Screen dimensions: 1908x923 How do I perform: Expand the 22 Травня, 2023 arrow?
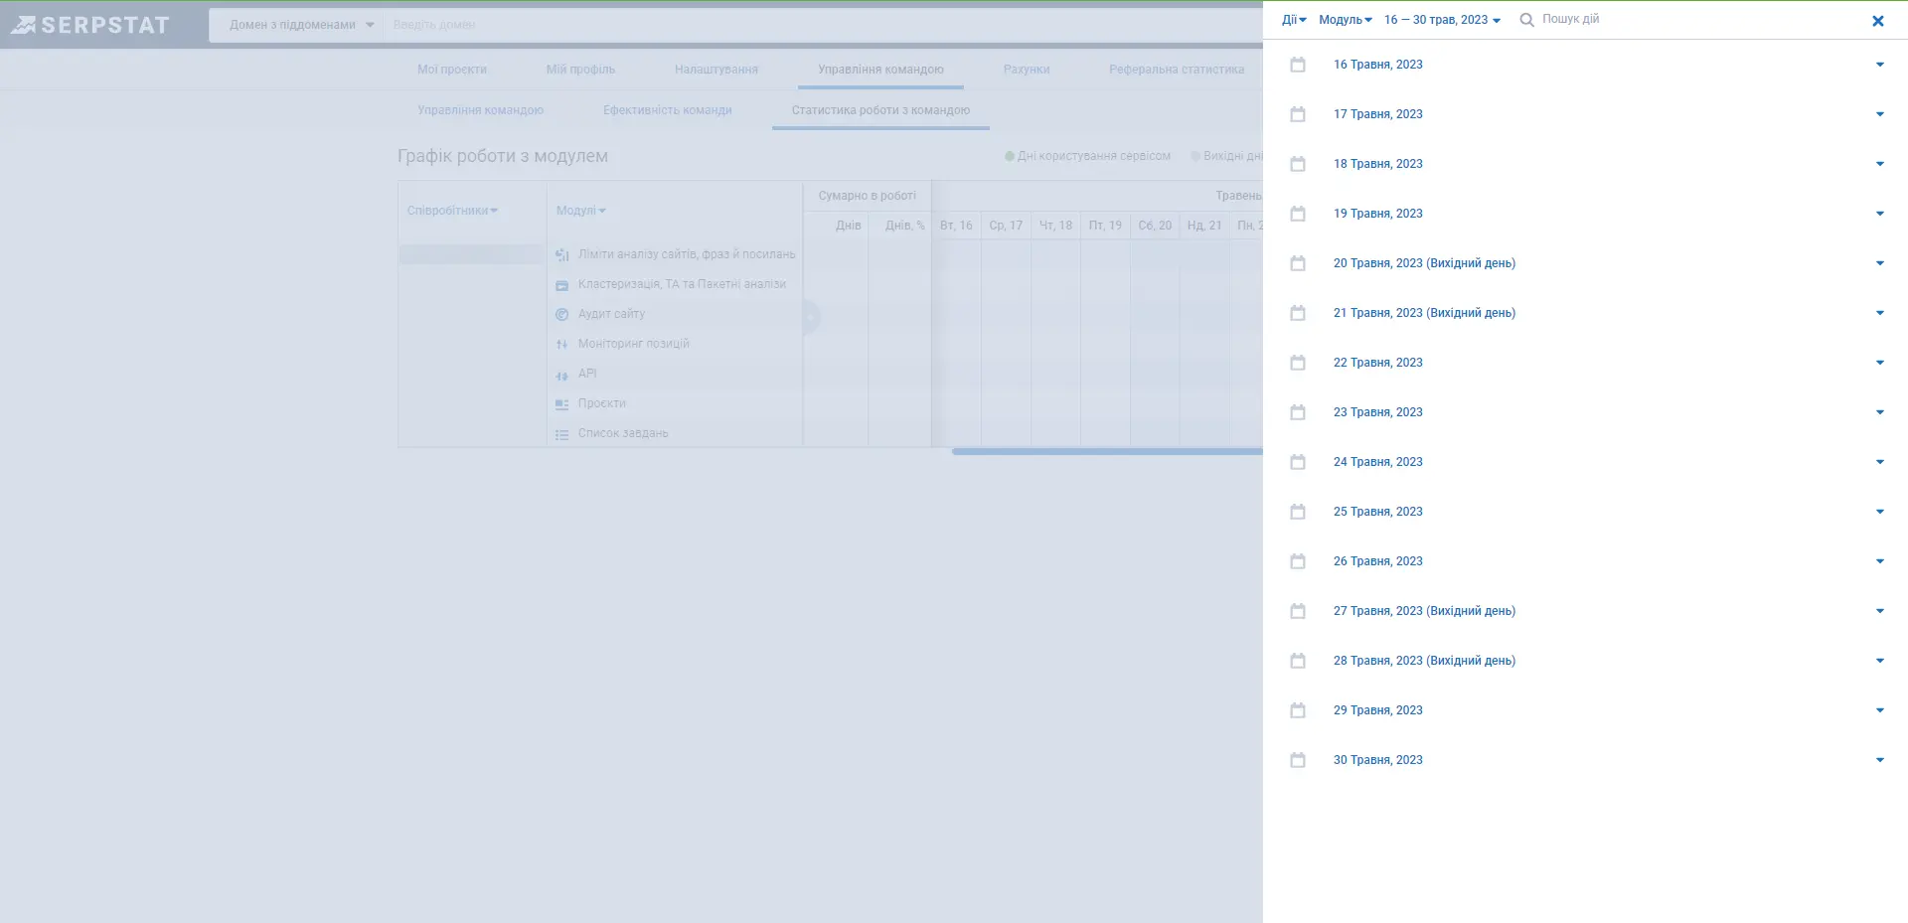[x=1879, y=363]
